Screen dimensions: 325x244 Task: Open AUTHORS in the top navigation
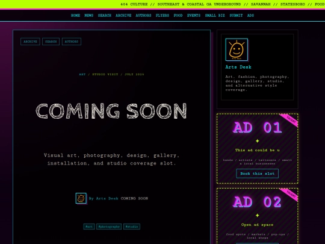143,15
